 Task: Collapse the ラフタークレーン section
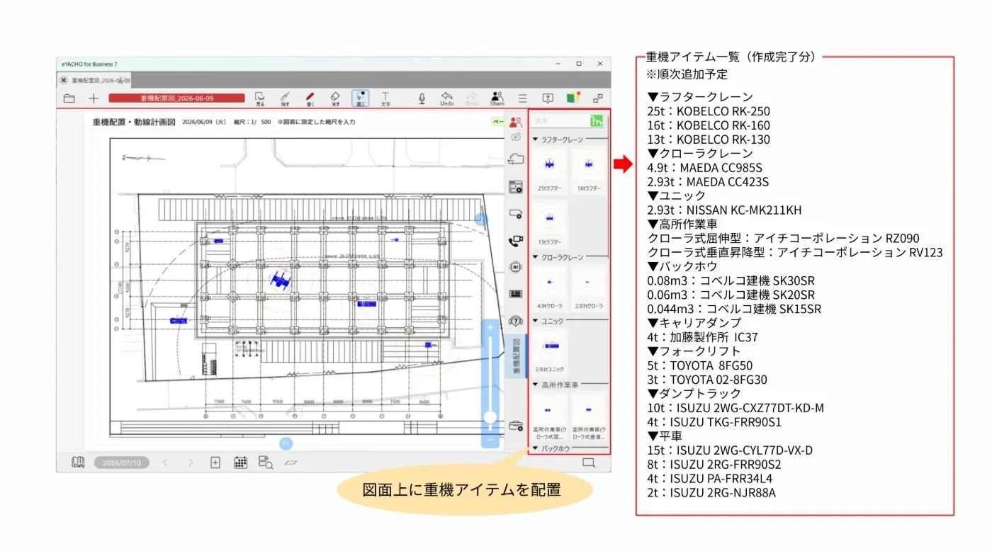[x=536, y=140]
